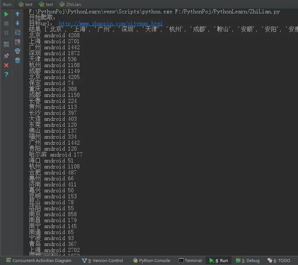Image resolution: width=298 pixels, height=265 pixels.
Task: Open the 6: TODO tool window
Action: tap(279, 261)
